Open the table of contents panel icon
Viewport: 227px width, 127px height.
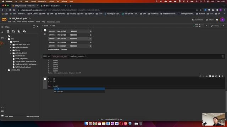(x=2, y=27)
